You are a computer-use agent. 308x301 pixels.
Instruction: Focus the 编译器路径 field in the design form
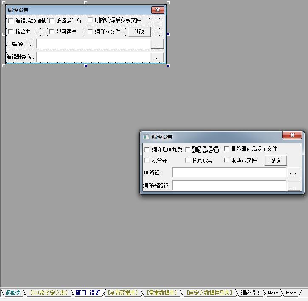[x=93, y=57]
